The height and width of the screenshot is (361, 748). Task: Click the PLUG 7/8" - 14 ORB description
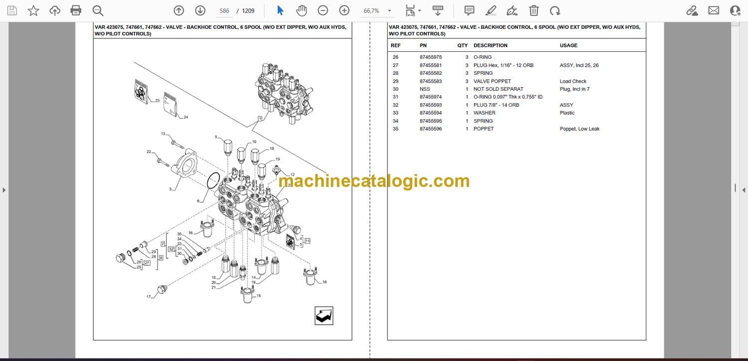(x=496, y=105)
